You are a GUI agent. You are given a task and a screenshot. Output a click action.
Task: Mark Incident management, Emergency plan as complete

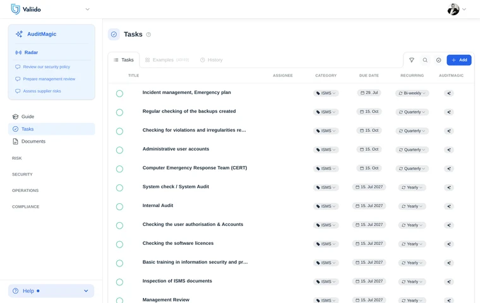pyautogui.click(x=119, y=93)
